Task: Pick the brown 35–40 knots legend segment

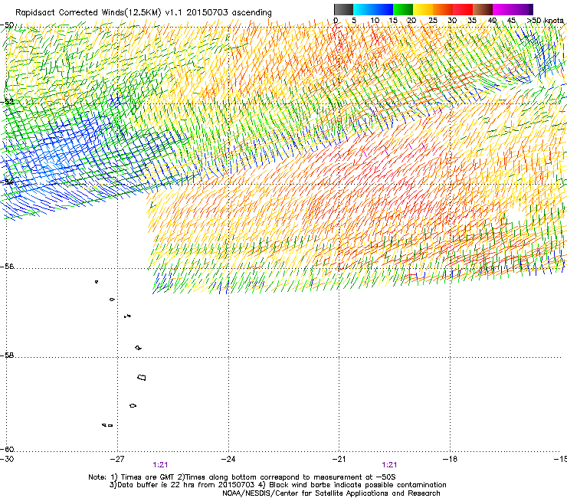Action: pos(483,9)
